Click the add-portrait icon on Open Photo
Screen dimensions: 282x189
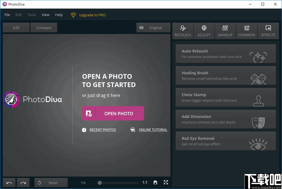89,113
